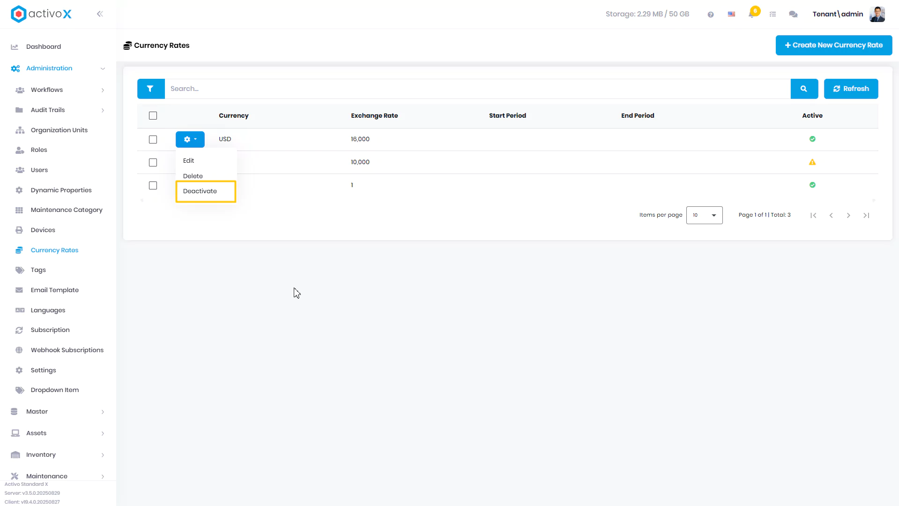
Task: Check the rate 1 row checkbox
Action: click(153, 186)
